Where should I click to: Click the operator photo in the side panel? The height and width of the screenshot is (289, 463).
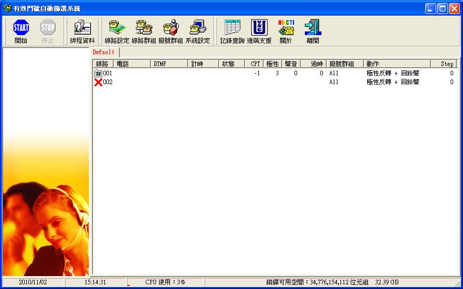tap(46, 162)
